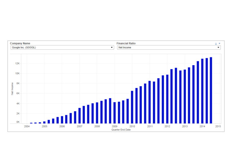
Task: Click the 12K tick on the value axis
Action: [x=17, y=63]
